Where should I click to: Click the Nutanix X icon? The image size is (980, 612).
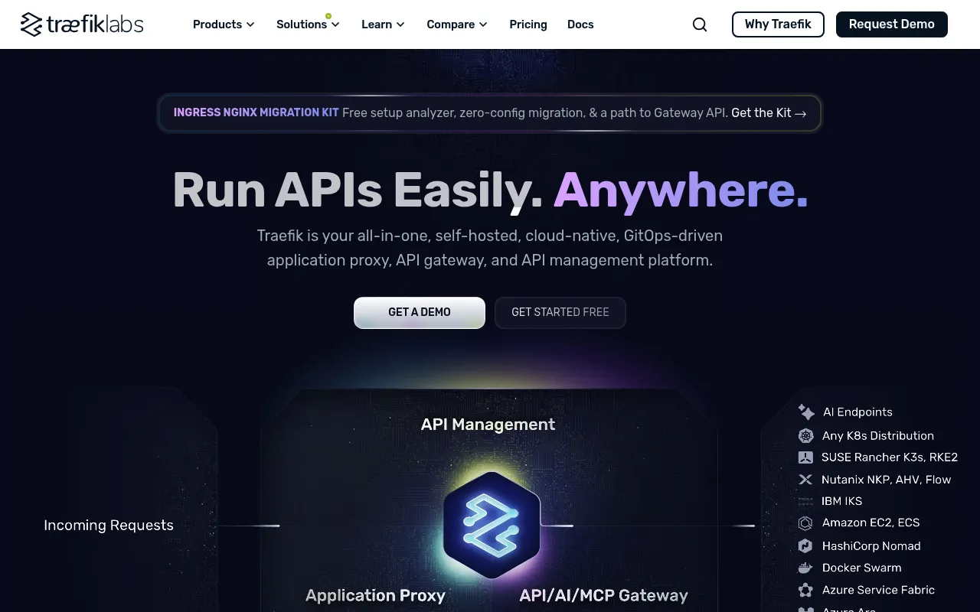[805, 480]
